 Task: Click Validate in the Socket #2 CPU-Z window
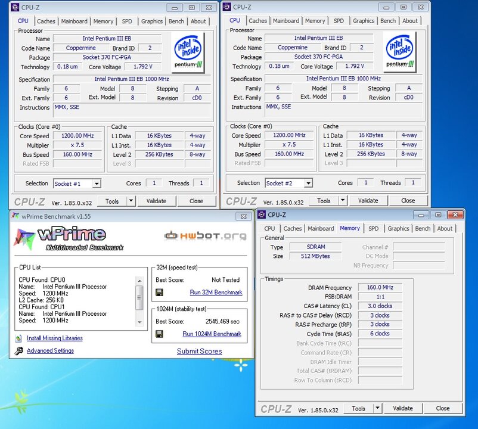[x=368, y=200]
